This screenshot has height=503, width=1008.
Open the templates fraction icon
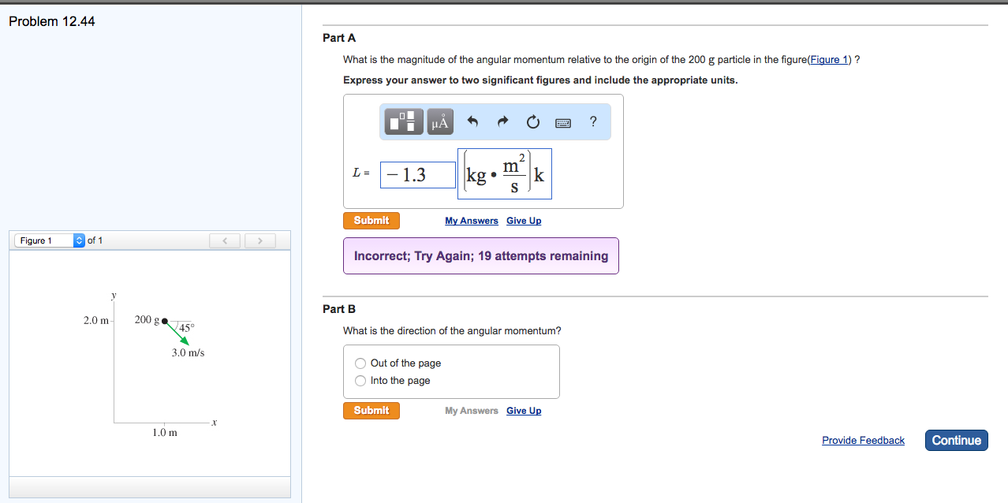pos(404,121)
